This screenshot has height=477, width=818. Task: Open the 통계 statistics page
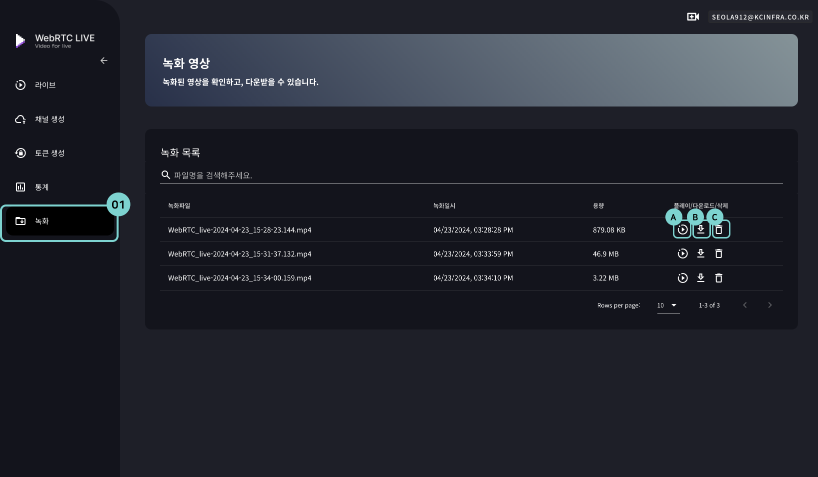[x=42, y=187]
